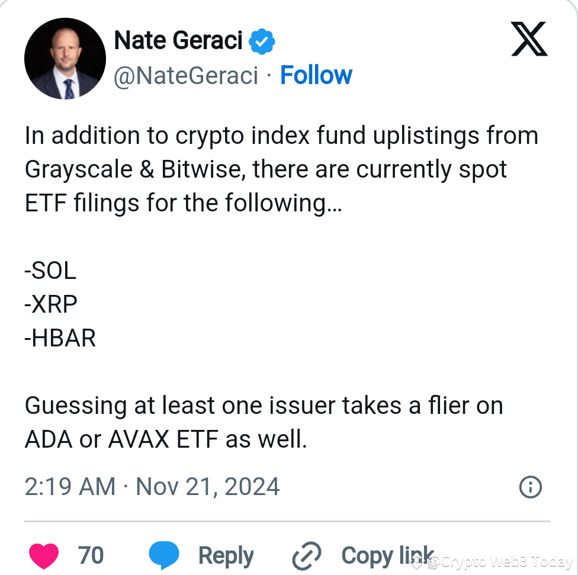Click the blue reply speech bubble icon
Screen dimensions: 578x575
point(164,555)
